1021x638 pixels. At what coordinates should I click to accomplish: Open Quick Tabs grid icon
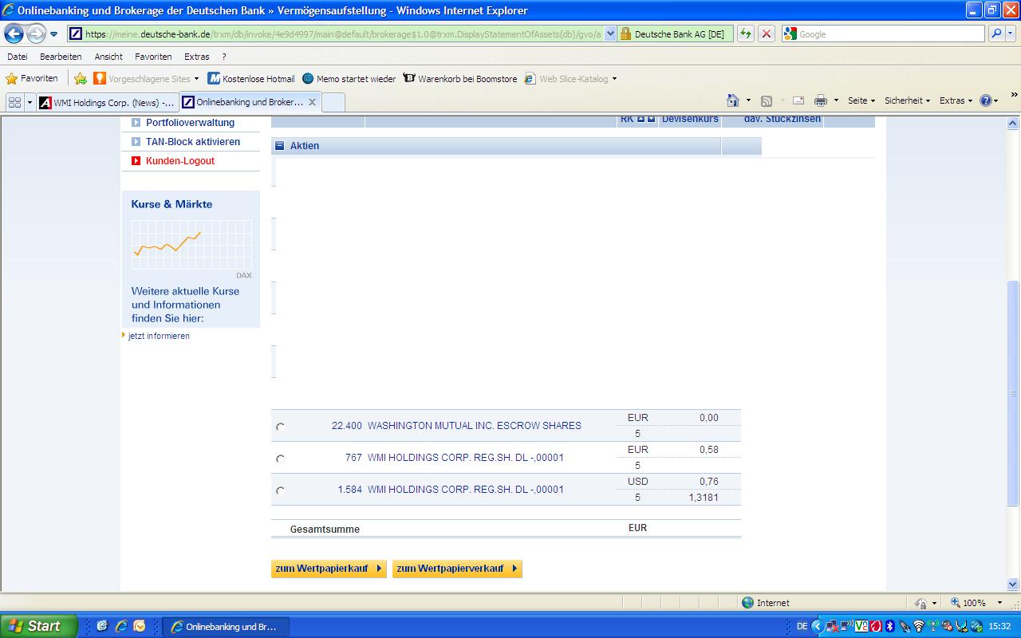coord(14,102)
